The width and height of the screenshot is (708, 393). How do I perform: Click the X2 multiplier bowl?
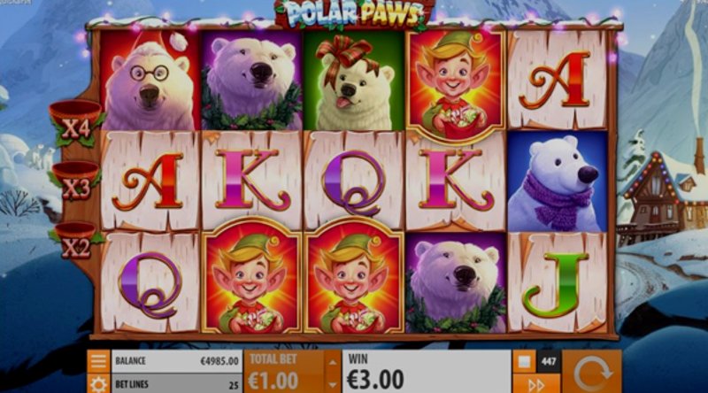(x=74, y=241)
